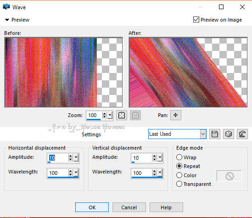The height and width of the screenshot is (218, 252).
Task: Click the Cancel button
Action: click(x=129, y=207)
